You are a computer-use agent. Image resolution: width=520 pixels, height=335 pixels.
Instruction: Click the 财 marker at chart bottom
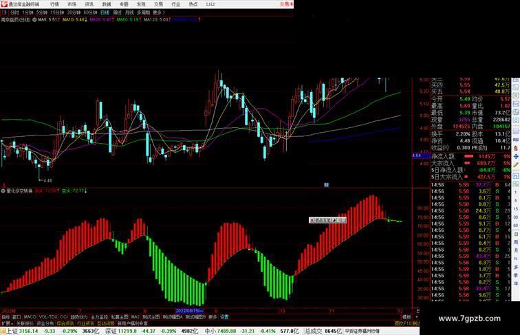click(326, 185)
